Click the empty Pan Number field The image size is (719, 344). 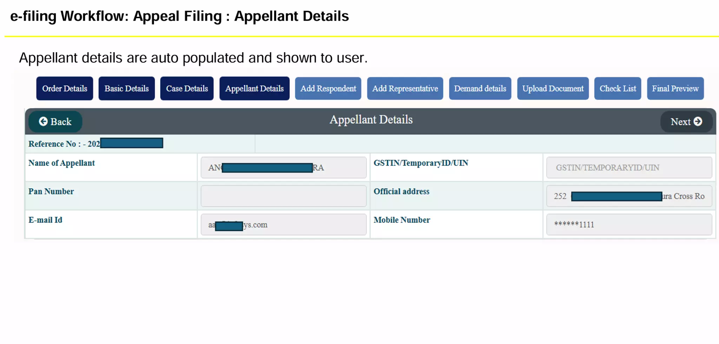[283, 196]
